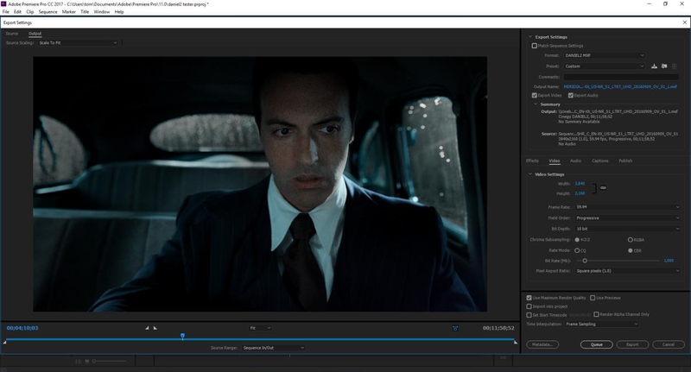Open the Field Order Progressive dropdown
691x372 pixels.
point(628,218)
